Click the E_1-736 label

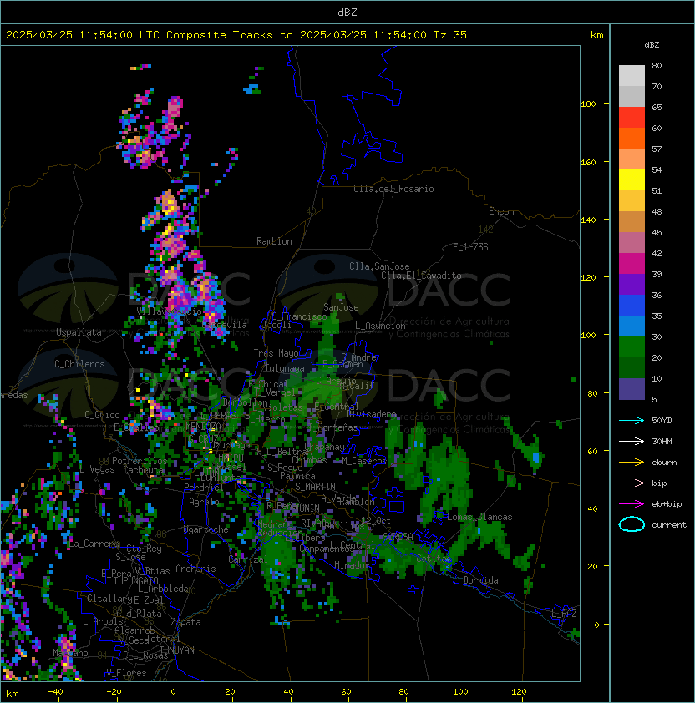[x=469, y=247]
